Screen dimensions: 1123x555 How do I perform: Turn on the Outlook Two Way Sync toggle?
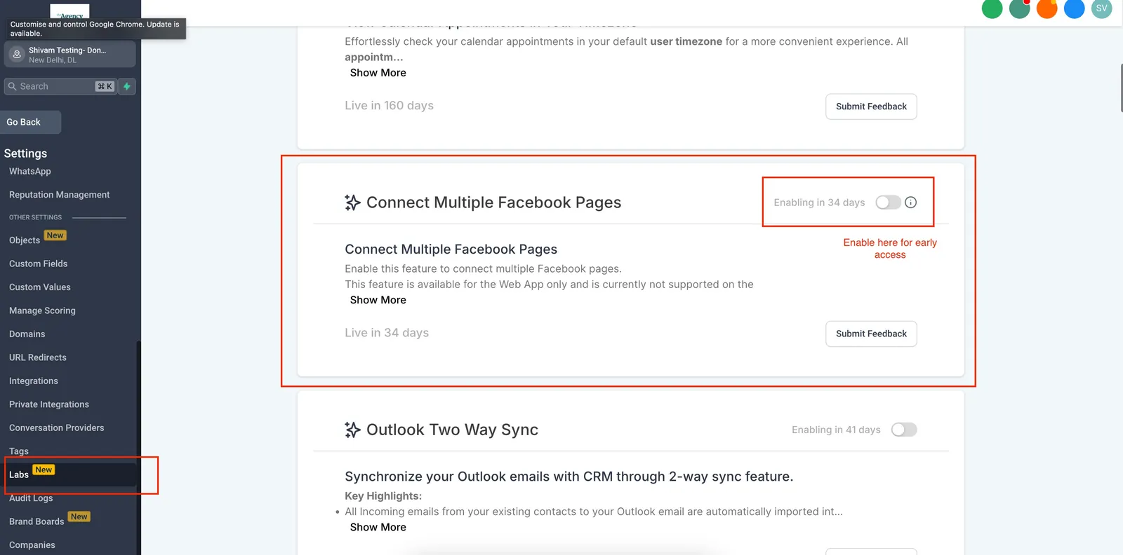[x=904, y=430]
